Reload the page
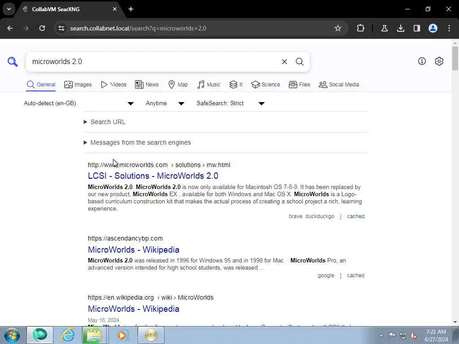The image size is (459, 344). pyautogui.click(x=42, y=28)
